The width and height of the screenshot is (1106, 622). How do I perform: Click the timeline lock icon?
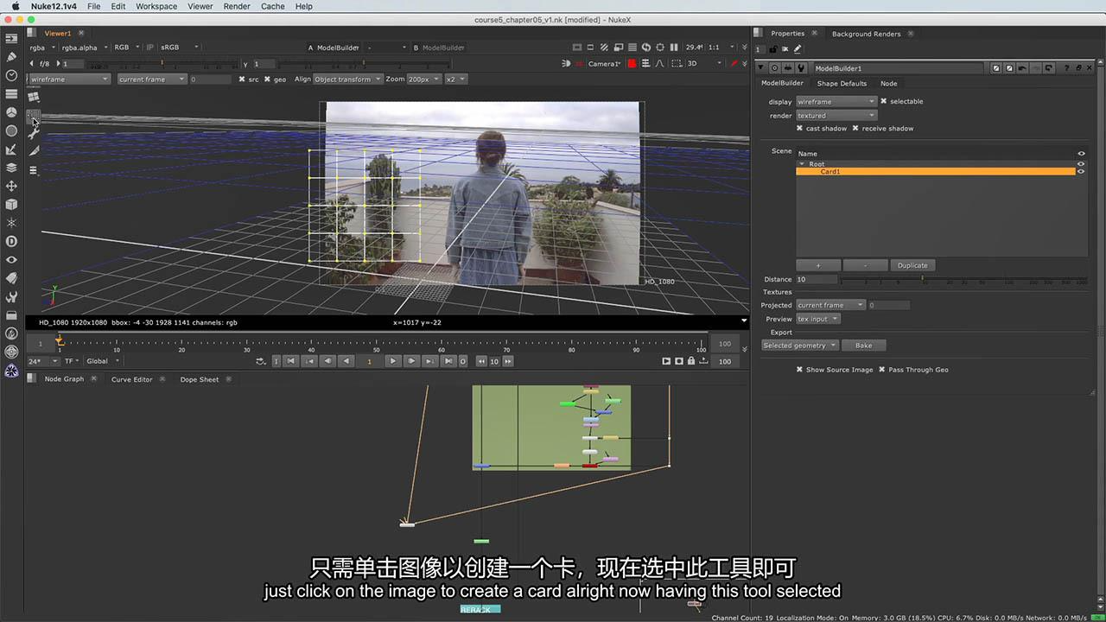pyautogui.click(x=692, y=361)
